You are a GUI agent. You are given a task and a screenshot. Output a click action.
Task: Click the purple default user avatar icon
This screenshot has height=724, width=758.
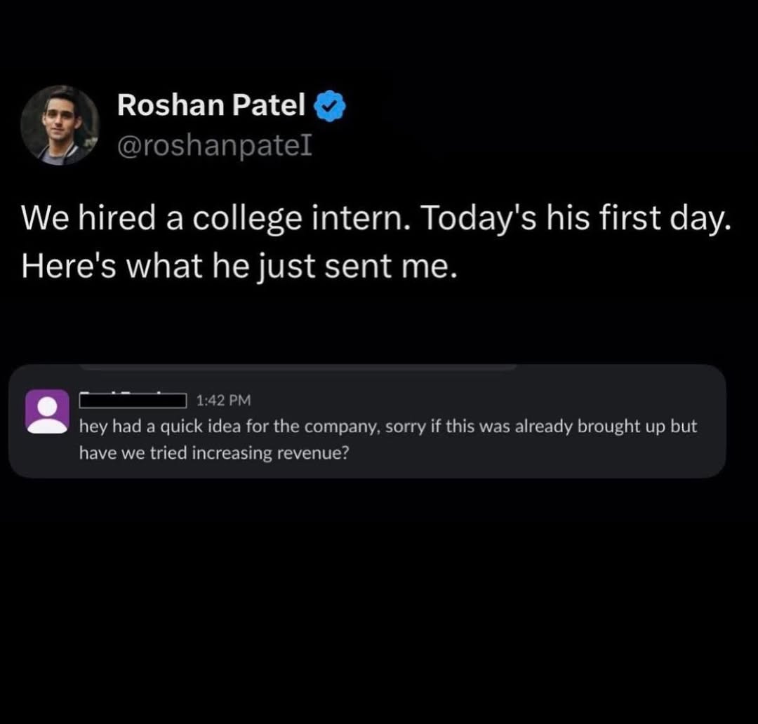pyautogui.click(x=47, y=412)
